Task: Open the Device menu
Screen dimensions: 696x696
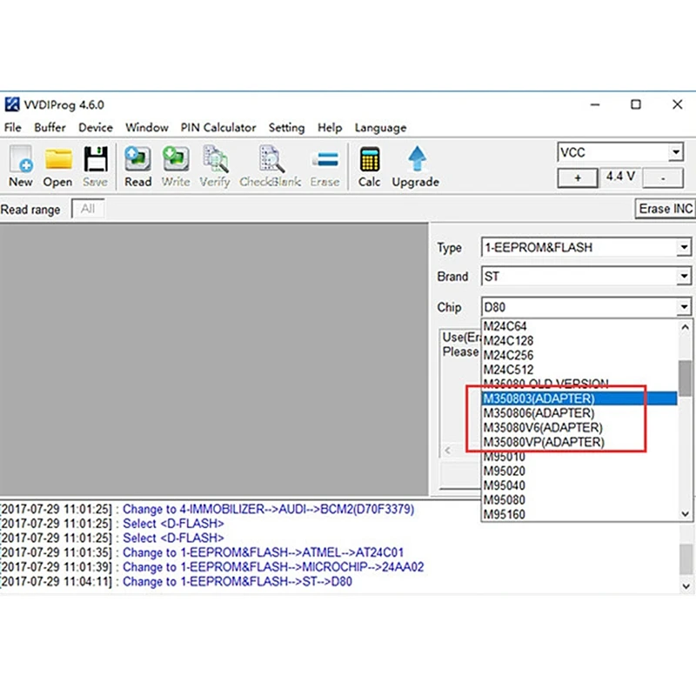Action: [96, 128]
